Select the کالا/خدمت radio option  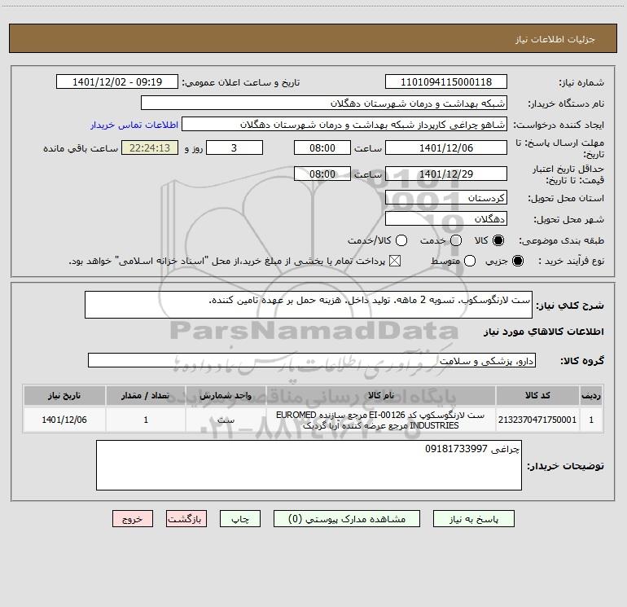pyautogui.click(x=401, y=240)
